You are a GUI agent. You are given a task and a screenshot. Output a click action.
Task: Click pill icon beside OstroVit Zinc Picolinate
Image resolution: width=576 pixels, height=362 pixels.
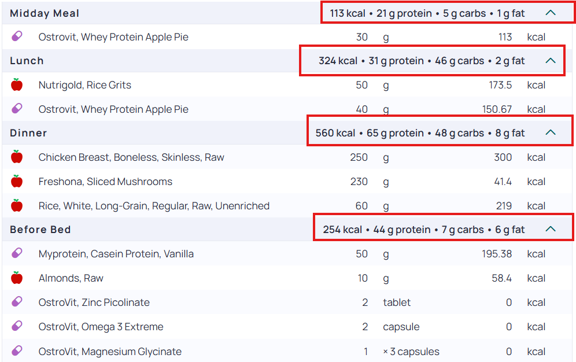[17, 302]
